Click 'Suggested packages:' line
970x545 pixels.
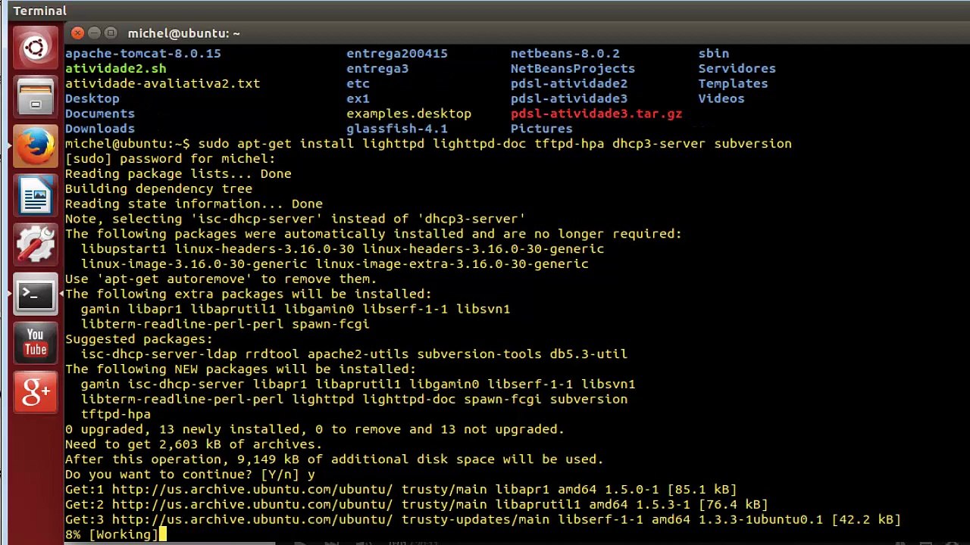139,339
